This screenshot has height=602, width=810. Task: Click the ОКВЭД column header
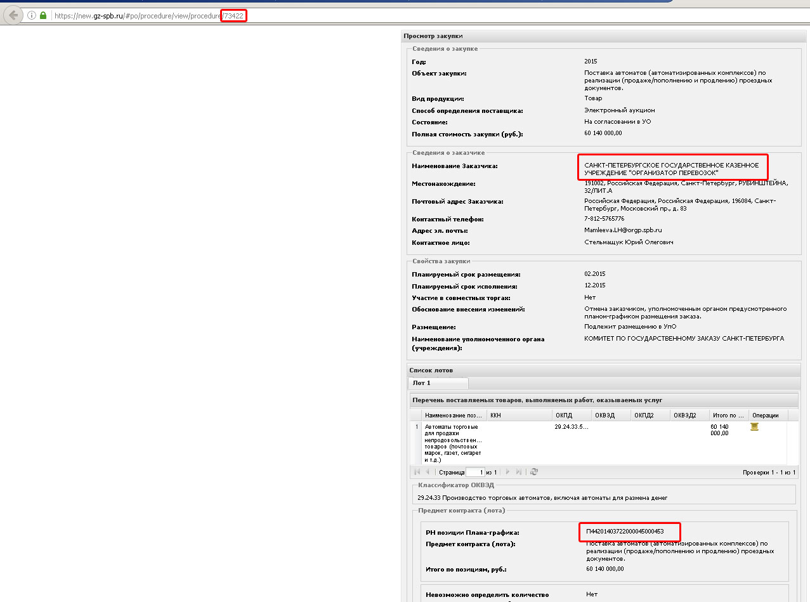point(611,416)
